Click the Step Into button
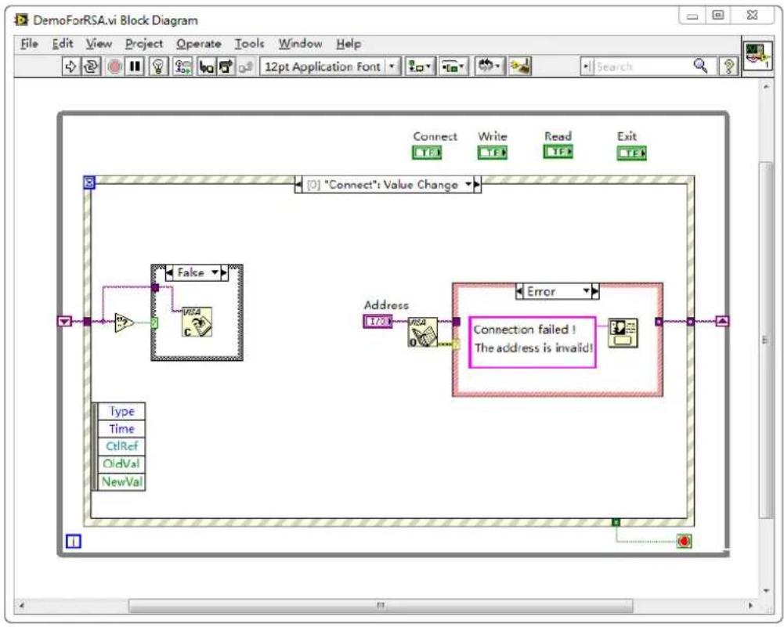This screenshot has width=784, height=627. click(205, 67)
